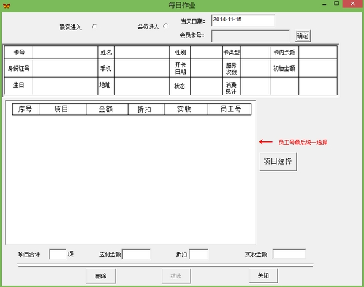Click the 地址 label cell
This screenshot has height=287, width=364.
tap(106, 86)
